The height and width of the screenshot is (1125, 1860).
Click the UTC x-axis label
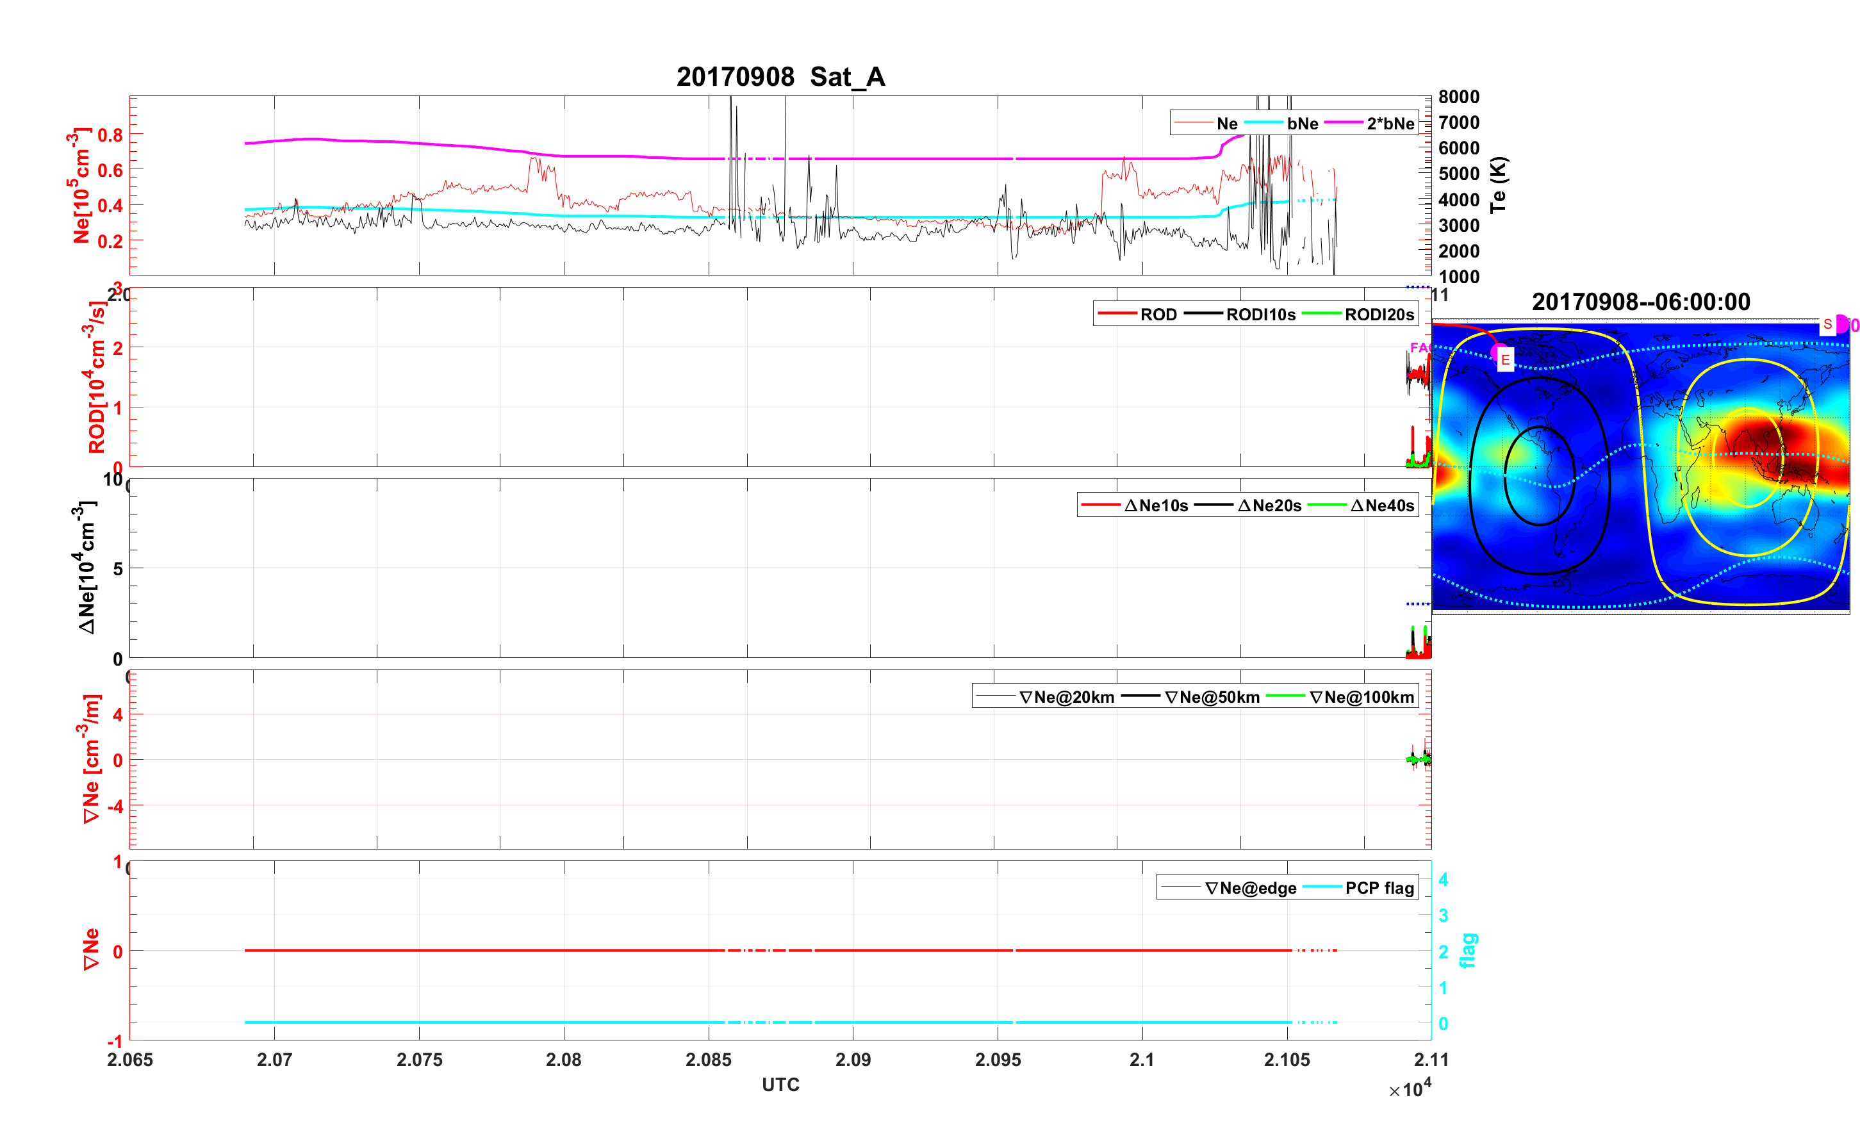tap(780, 1084)
